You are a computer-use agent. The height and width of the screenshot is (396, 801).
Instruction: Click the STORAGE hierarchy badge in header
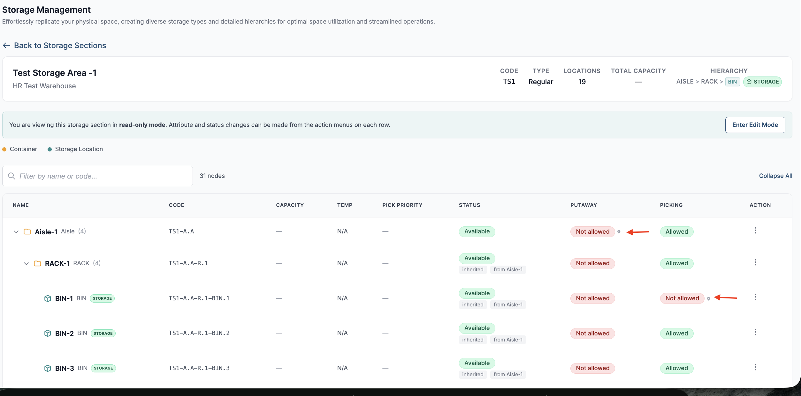[x=762, y=82]
